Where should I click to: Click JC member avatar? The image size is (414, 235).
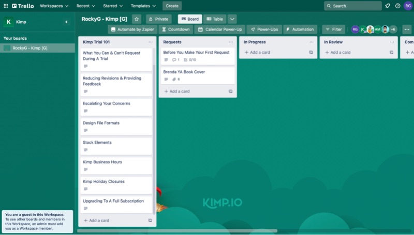(363, 29)
